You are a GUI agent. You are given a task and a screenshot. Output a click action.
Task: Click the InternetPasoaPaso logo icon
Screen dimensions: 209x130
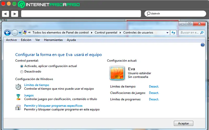[21, 4]
